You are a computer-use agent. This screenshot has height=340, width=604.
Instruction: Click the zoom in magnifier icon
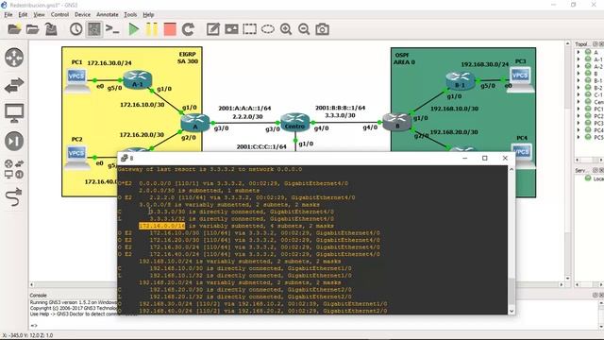(286, 29)
